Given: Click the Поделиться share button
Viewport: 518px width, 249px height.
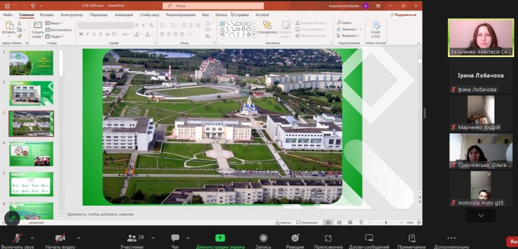Looking at the screenshot, I should coord(403,15).
